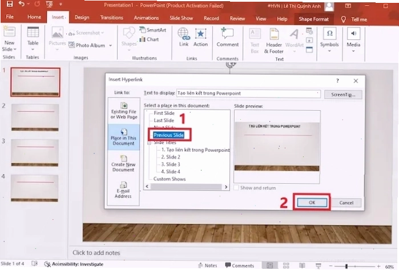The height and width of the screenshot is (270, 399).
Task: Click the Pictures icon
Action: (x=57, y=33)
